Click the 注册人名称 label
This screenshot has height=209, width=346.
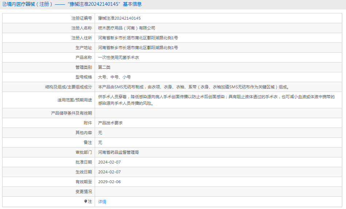82,28
